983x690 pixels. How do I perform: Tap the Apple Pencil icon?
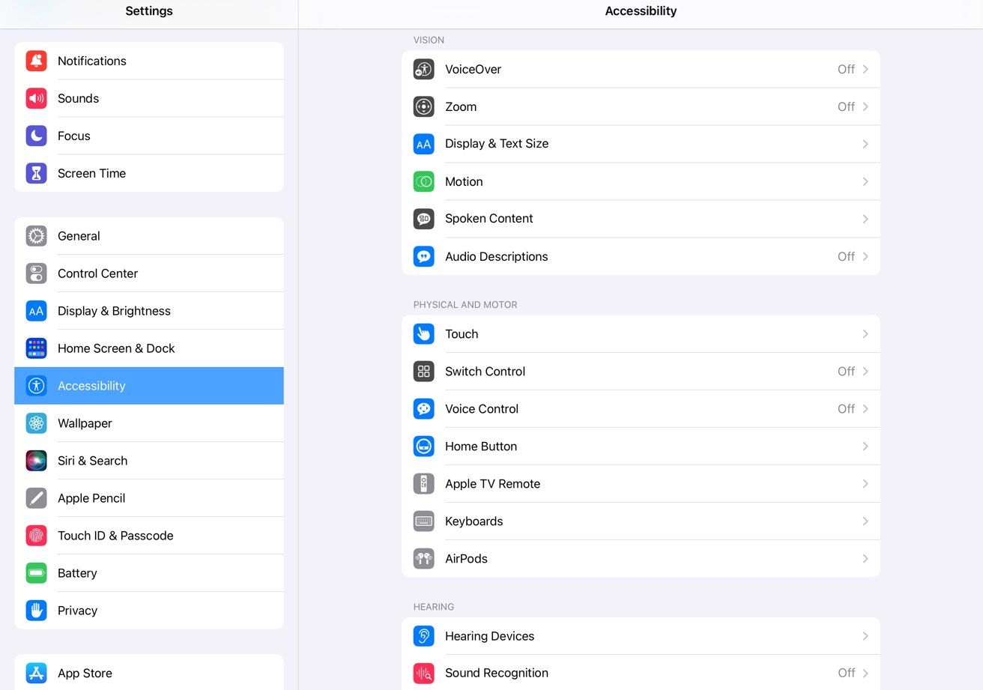(x=36, y=498)
